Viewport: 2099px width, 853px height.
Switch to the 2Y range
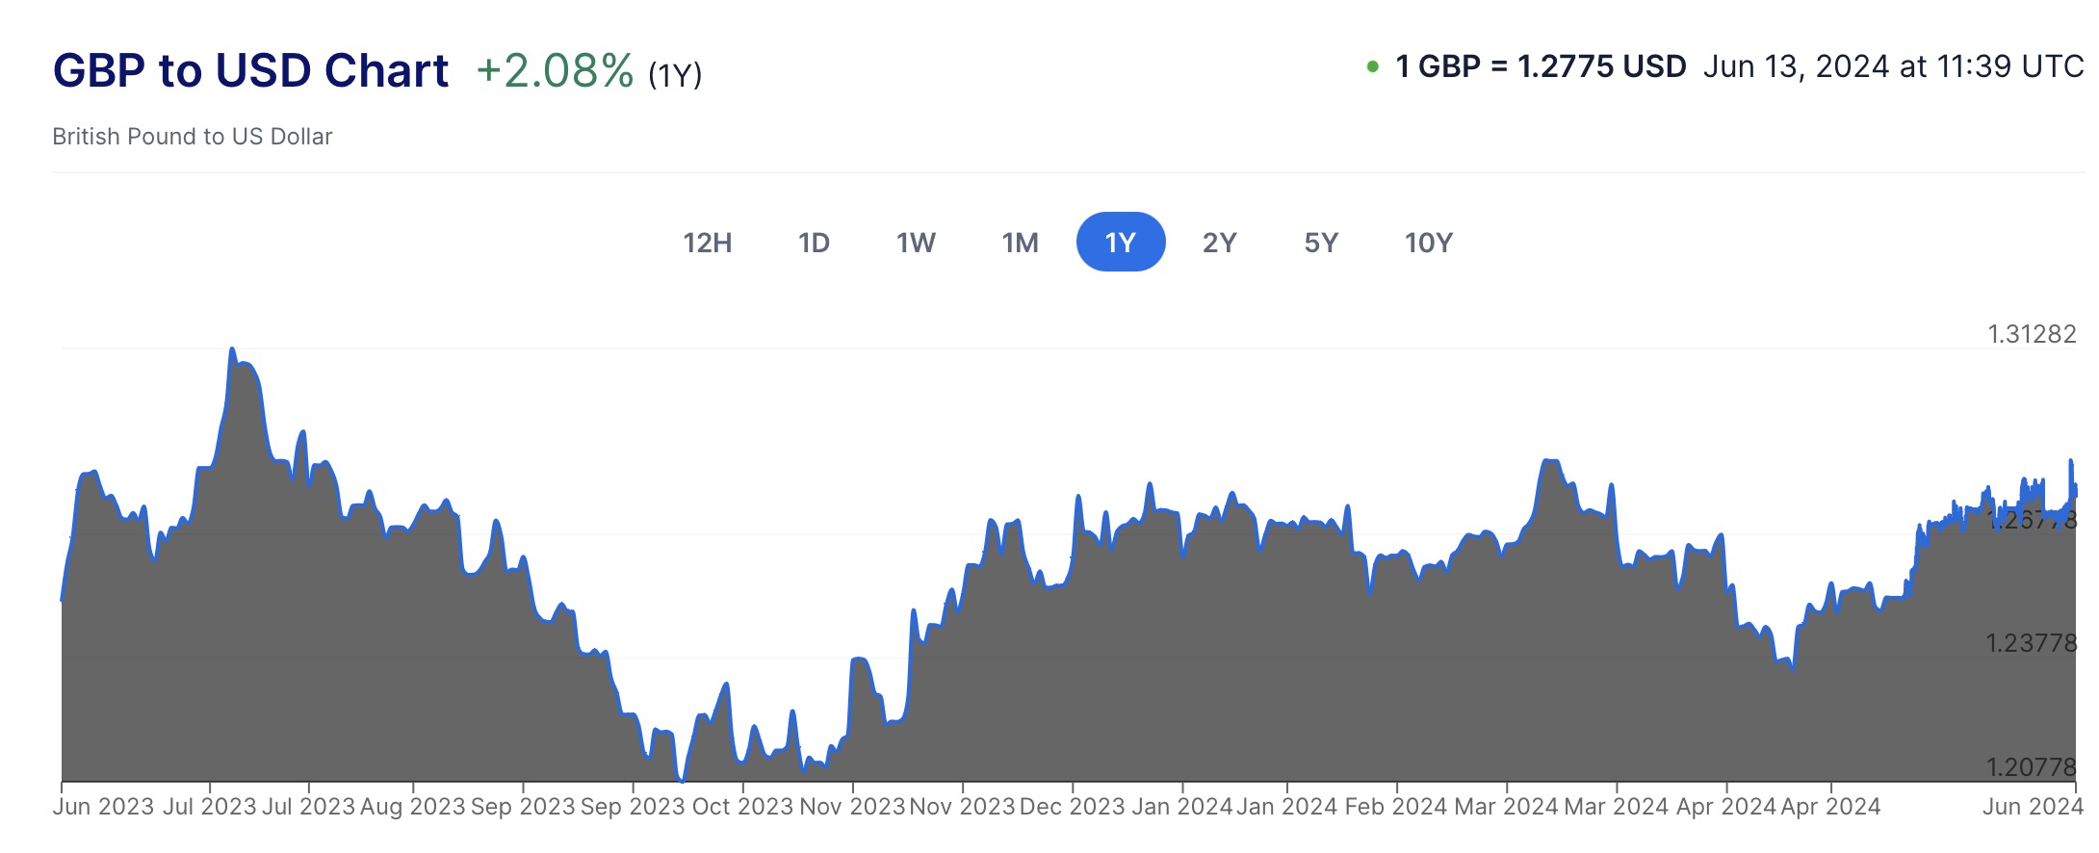[x=1219, y=243]
